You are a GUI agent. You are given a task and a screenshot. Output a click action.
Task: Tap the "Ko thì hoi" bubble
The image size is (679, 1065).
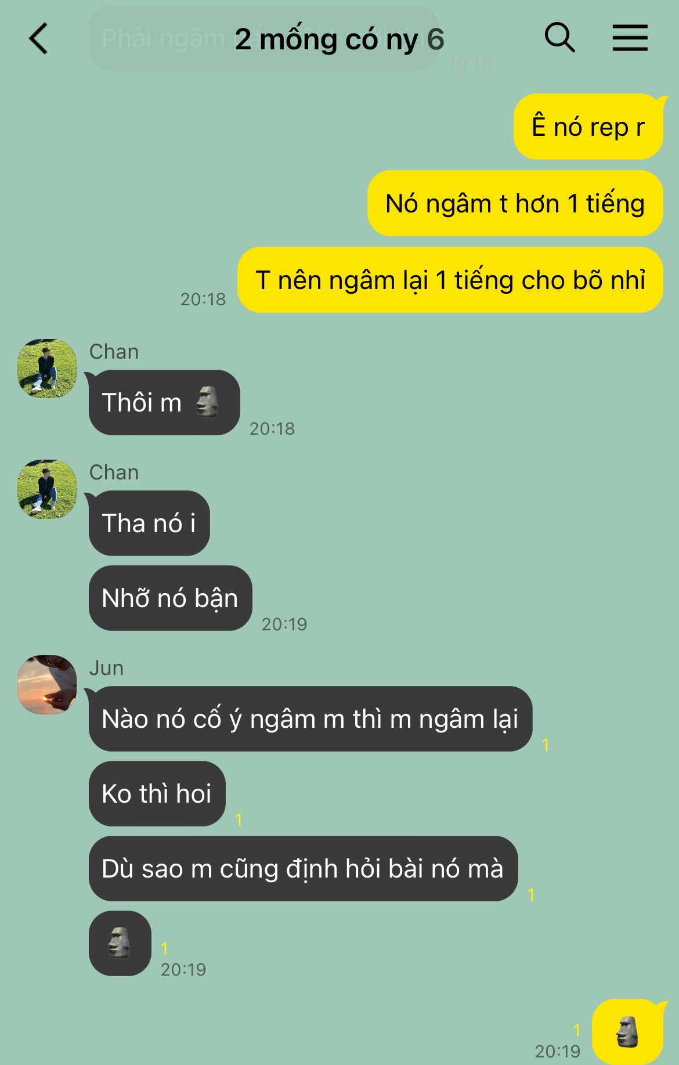tap(157, 793)
